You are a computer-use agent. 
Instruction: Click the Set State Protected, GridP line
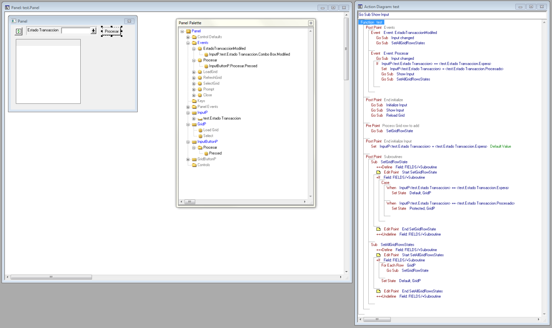click(x=413, y=208)
